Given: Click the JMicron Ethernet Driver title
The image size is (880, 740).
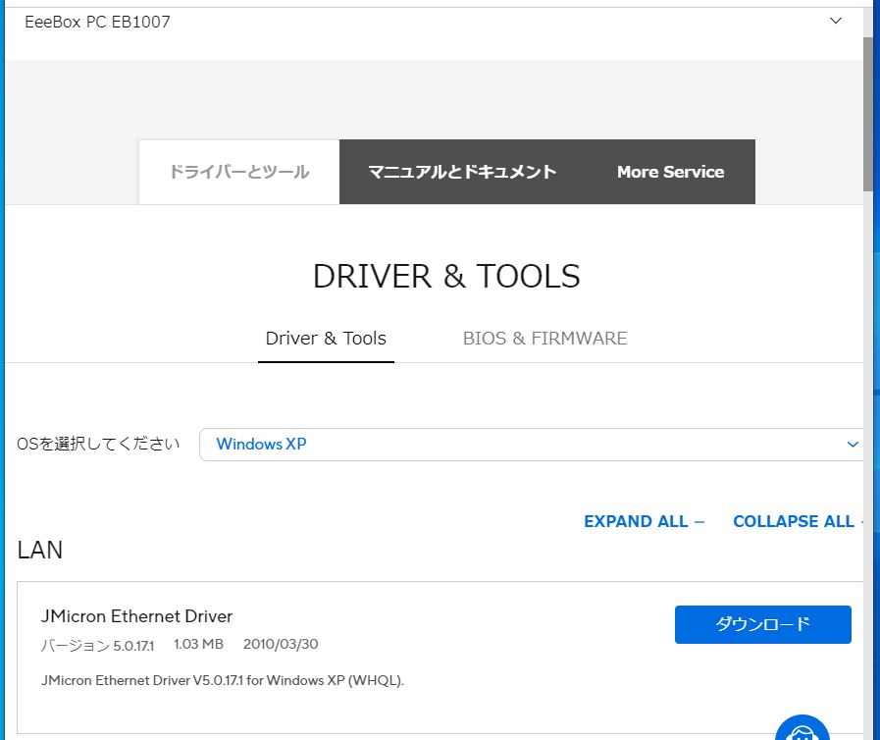Looking at the screenshot, I should pyautogui.click(x=136, y=616).
